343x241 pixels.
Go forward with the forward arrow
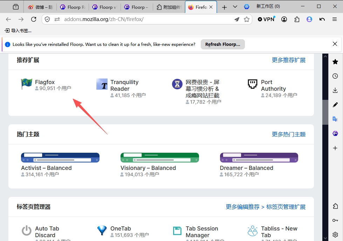point(21,19)
